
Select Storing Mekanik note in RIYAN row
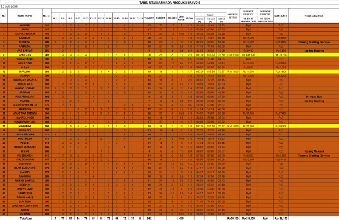(314, 151)
